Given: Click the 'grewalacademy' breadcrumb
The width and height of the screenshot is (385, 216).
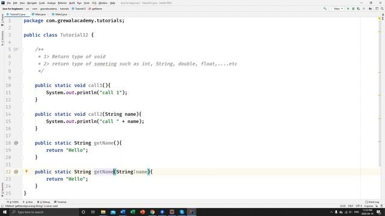Looking at the screenshot, I should tap(49, 8).
